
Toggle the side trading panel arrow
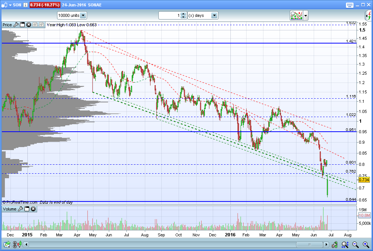[x=368, y=15]
